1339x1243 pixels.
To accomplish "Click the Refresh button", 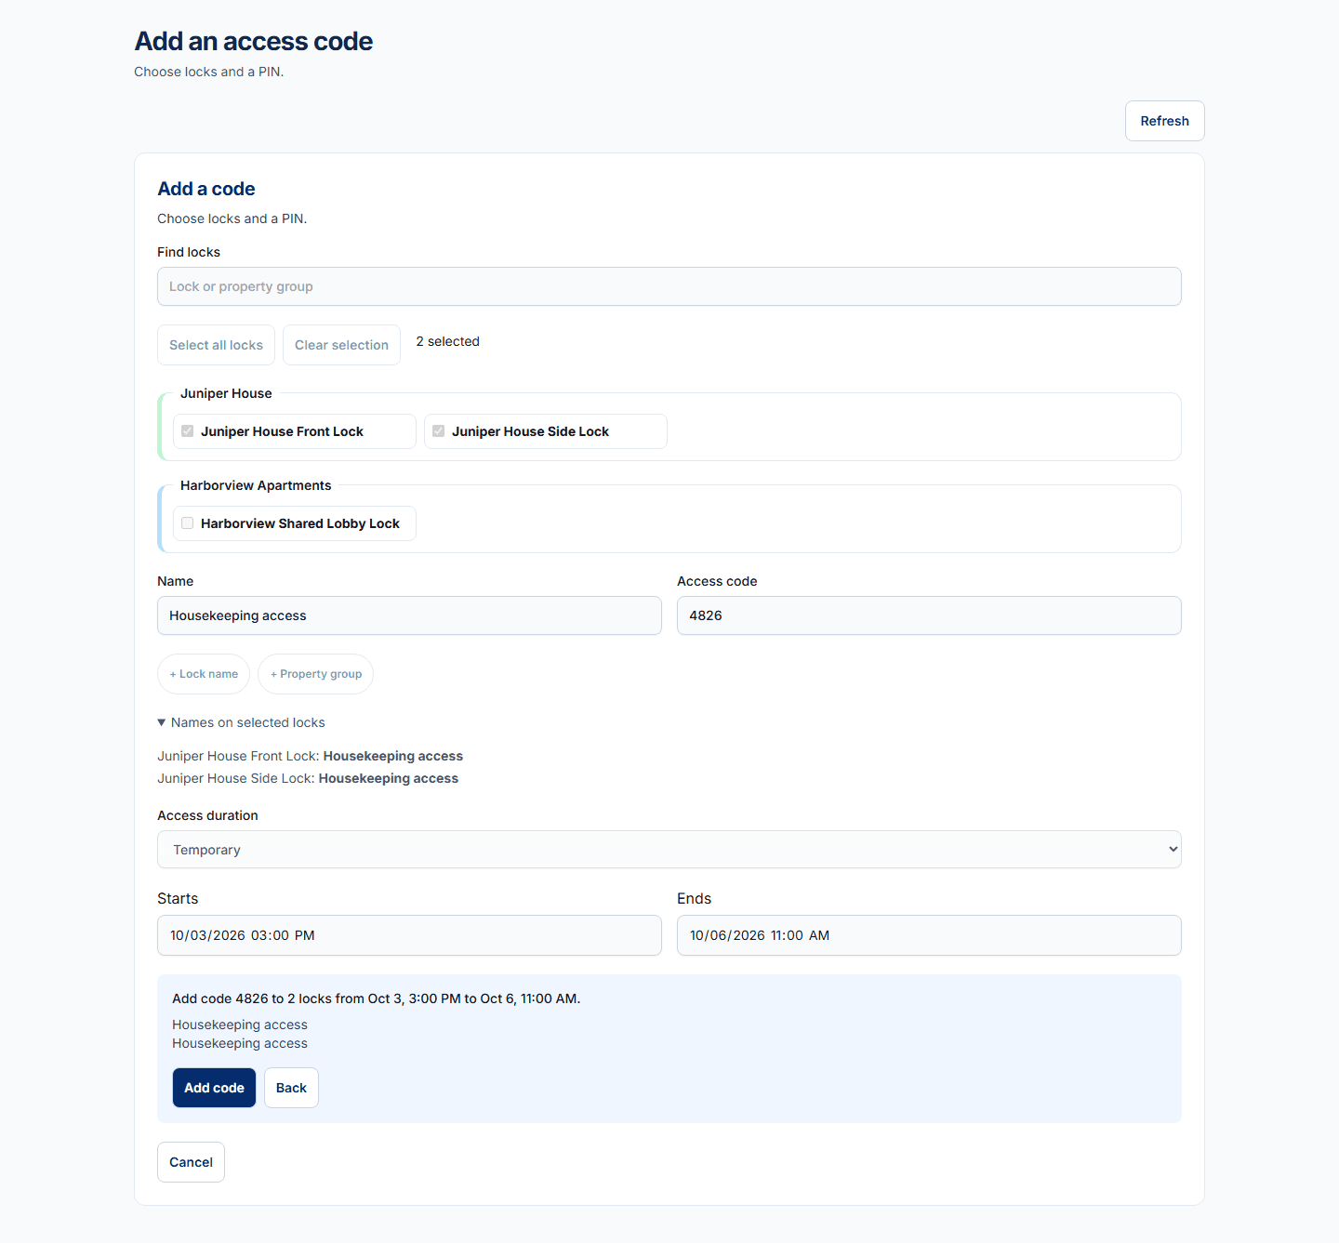I will pyautogui.click(x=1165, y=121).
